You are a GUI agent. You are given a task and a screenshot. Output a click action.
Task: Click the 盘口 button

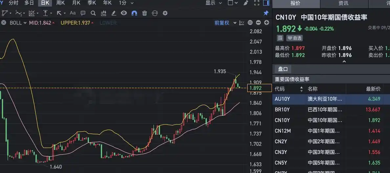pyautogui.click(x=283, y=69)
